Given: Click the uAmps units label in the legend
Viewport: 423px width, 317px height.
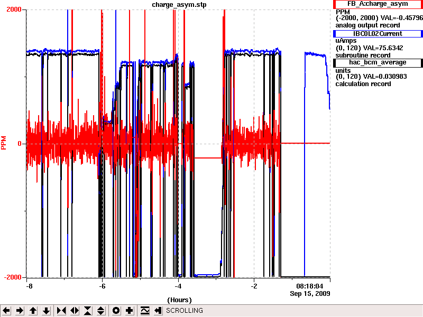Looking at the screenshot, I should coord(346,41).
